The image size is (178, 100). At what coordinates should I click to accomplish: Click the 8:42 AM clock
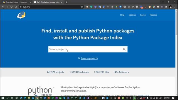click(167, 98)
